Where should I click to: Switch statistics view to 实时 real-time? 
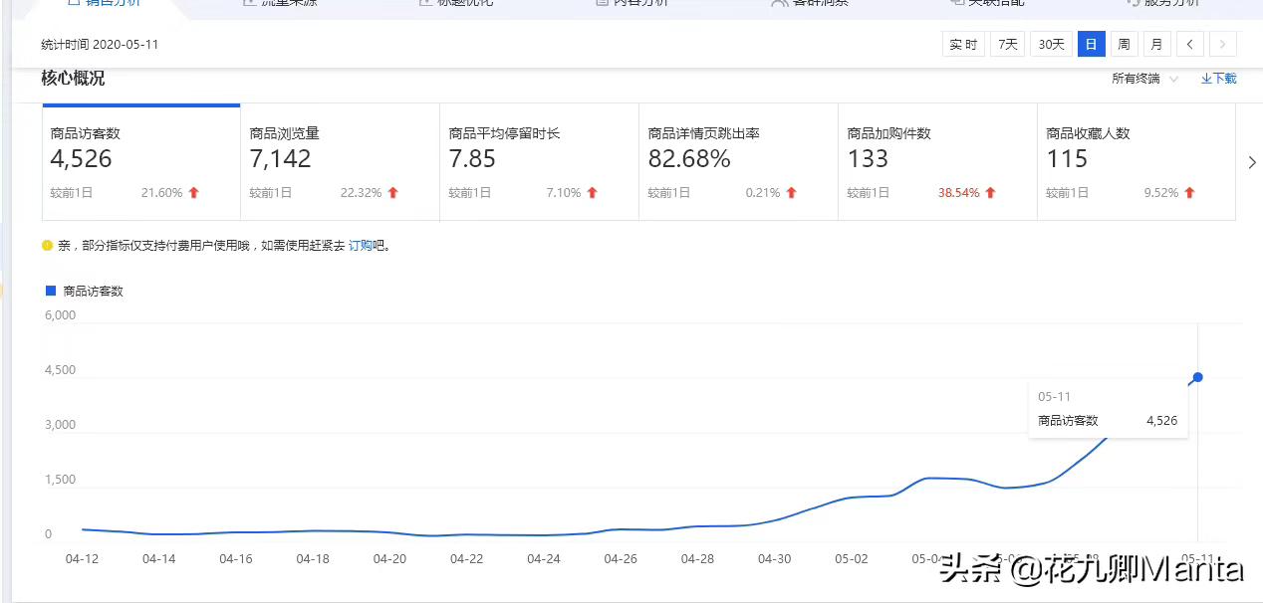click(962, 44)
